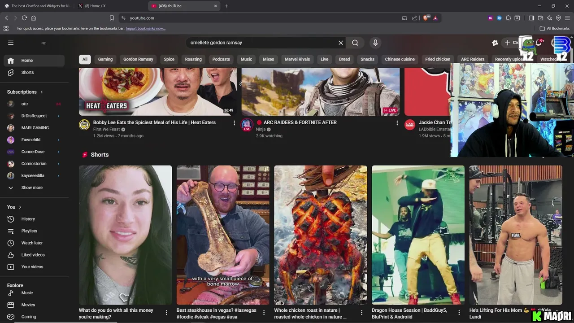Click the magnifier search button
This screenshot has width=574, height=323.
(355, 43)
